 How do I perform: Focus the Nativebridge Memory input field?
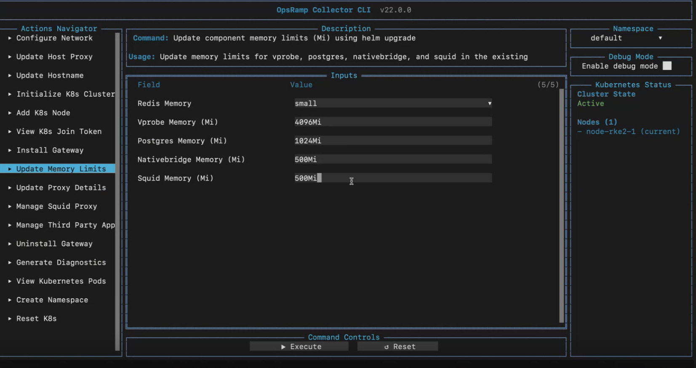(393, 159)
